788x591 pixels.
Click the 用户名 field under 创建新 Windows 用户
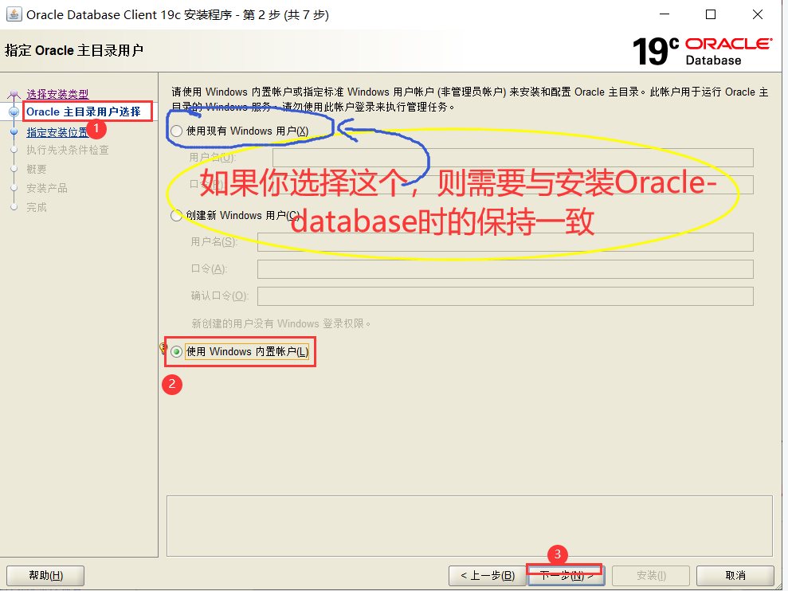[505, 242]
